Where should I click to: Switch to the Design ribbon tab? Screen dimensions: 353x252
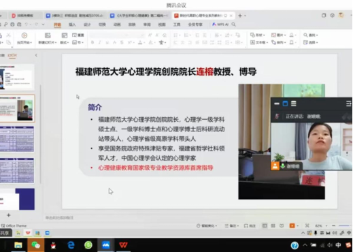(x=87, y=25)
